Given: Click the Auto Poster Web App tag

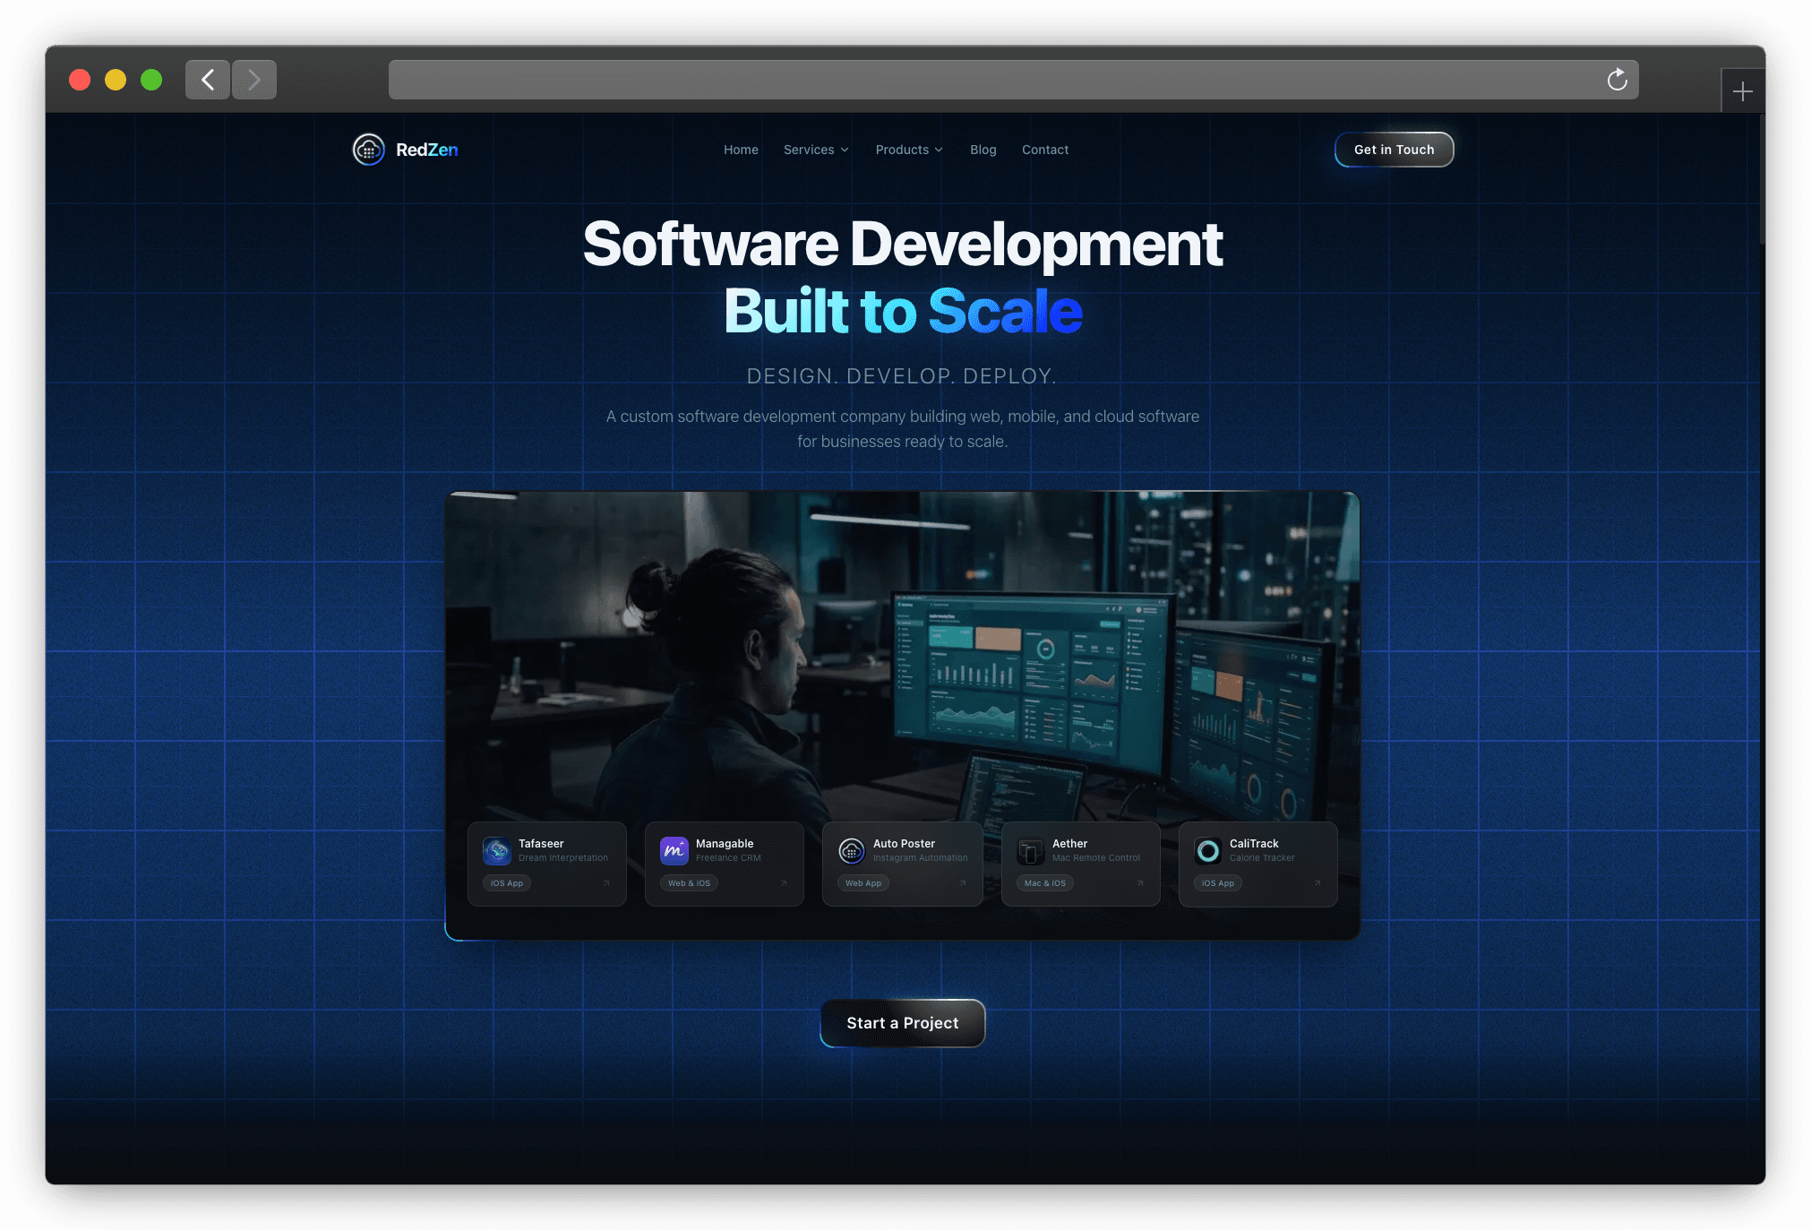Looking at the screenshot, I should (x=863, y=883).
